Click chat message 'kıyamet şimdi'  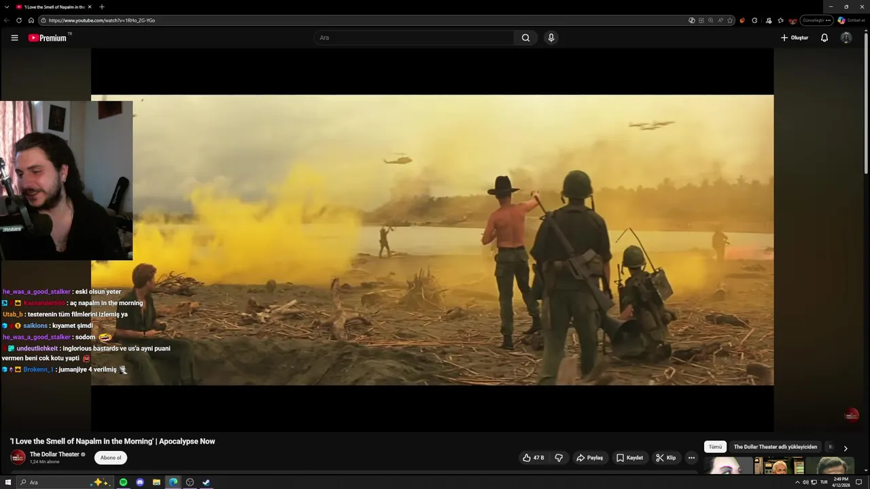[73, 326]
